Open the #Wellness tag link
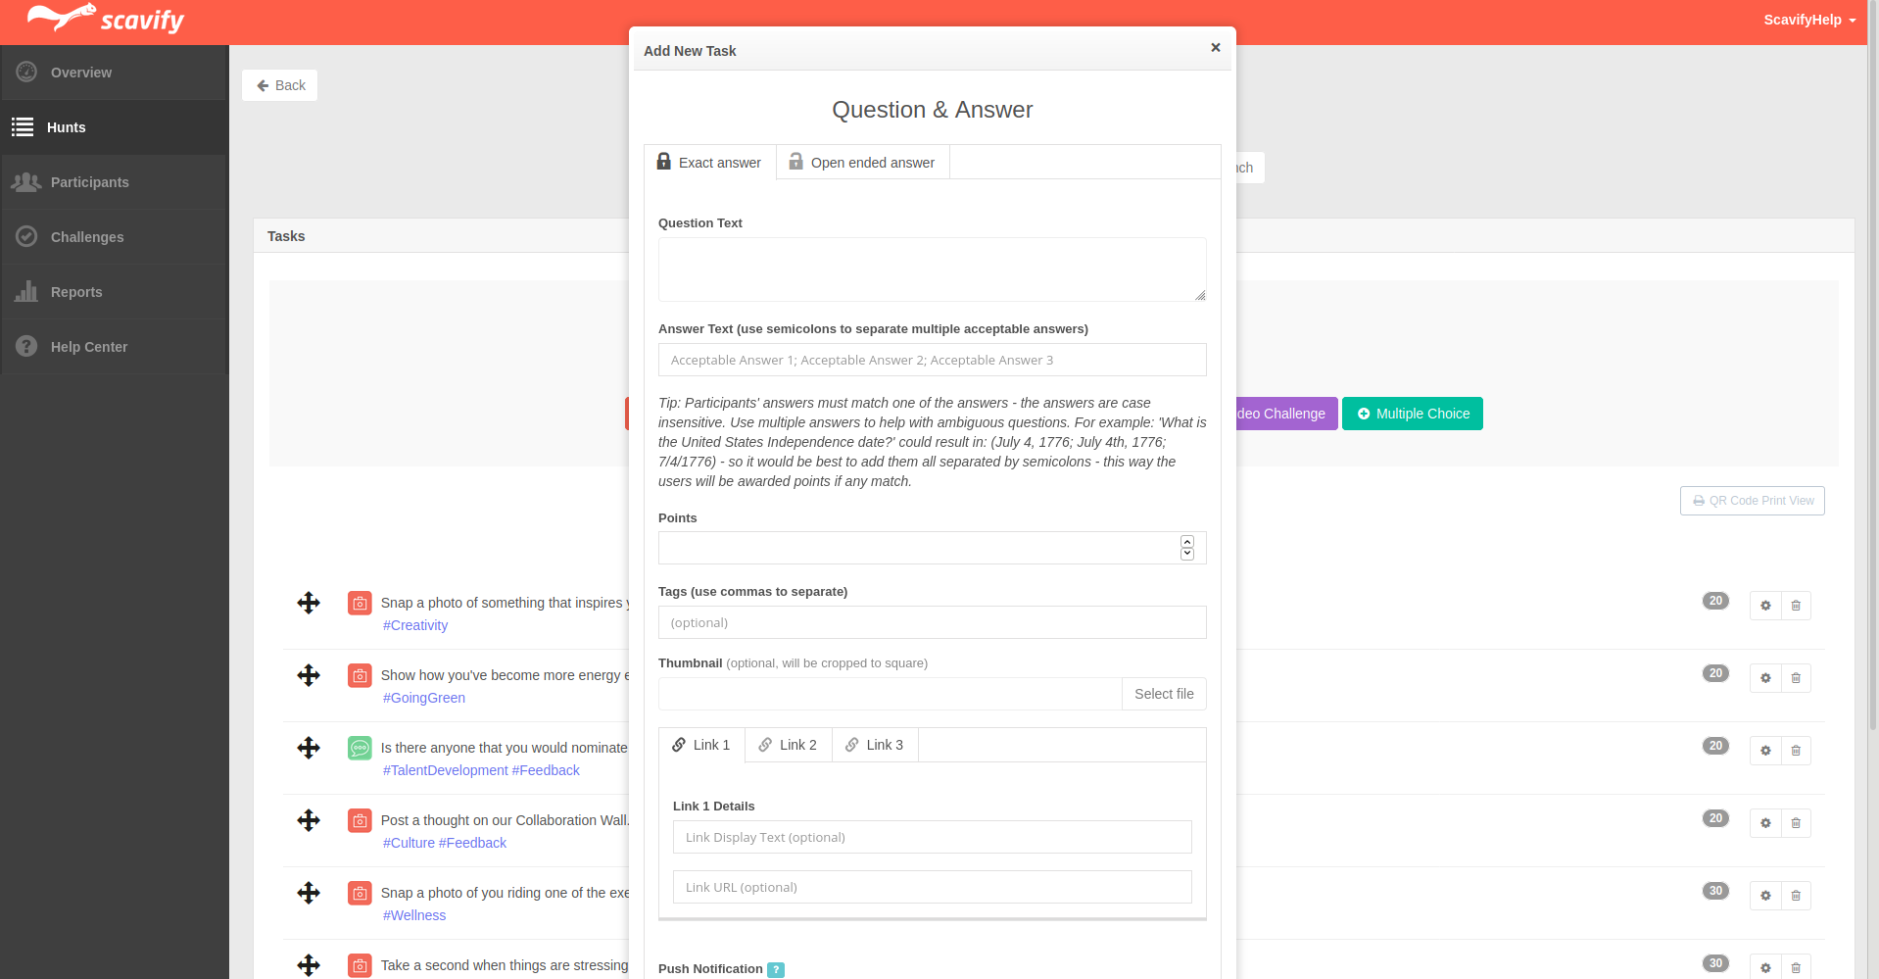 414,915
